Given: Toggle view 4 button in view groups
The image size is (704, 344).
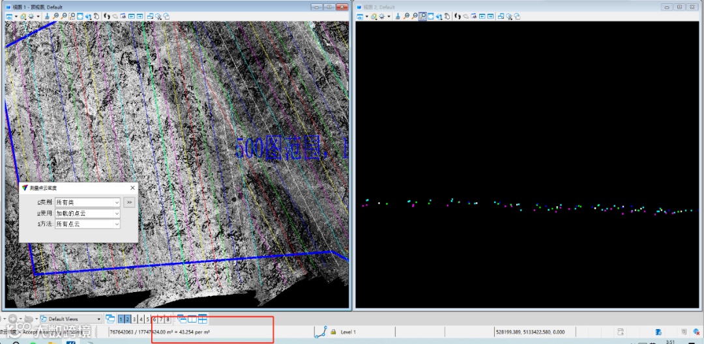Looking at the screenshot, I should pyautogui.click(x=141, y=319).
